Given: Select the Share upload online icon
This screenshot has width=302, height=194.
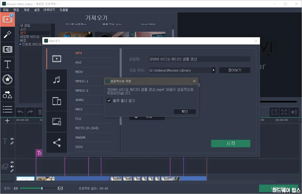Looking at the screenshot, I should pyautogui.click(x=57, y=142).
